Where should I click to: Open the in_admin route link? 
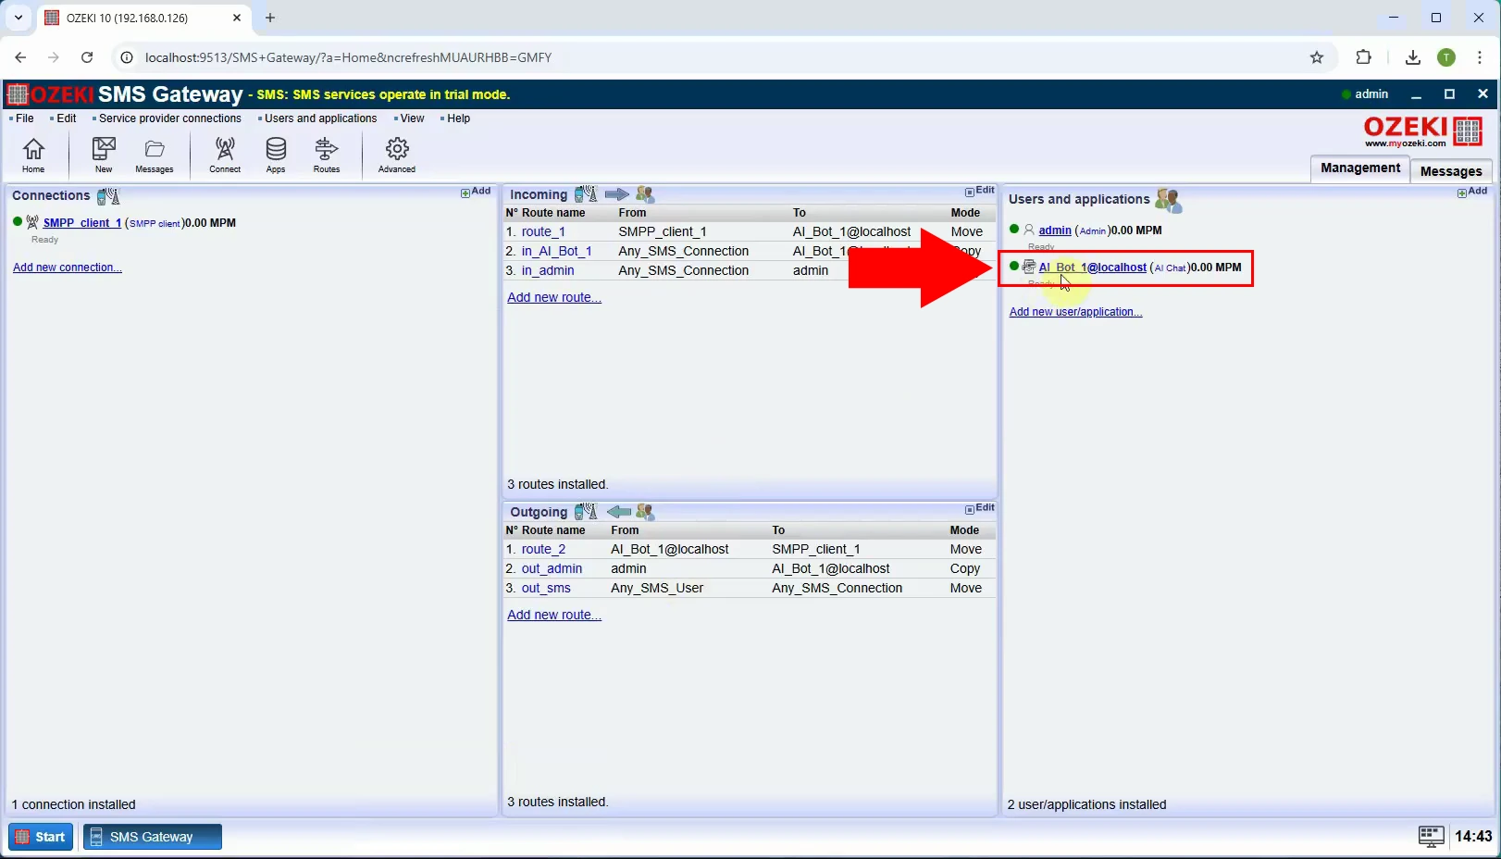pos(548,270)
